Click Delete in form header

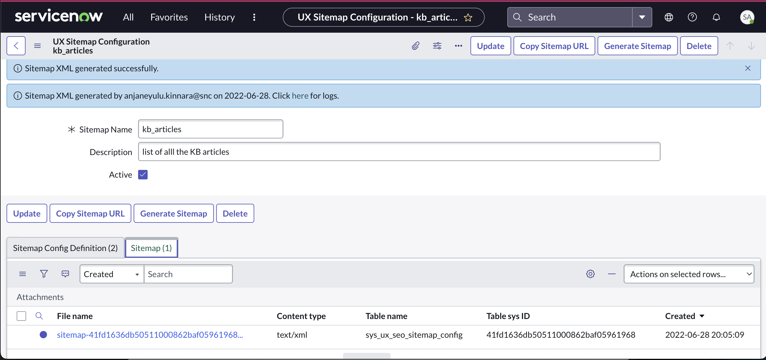click(699, 46)
